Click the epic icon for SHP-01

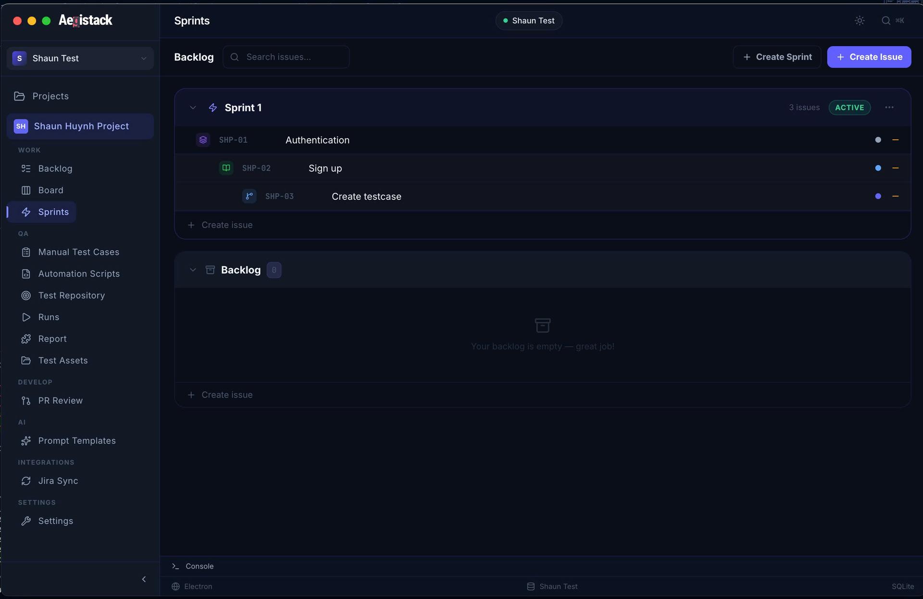(203, 140)
